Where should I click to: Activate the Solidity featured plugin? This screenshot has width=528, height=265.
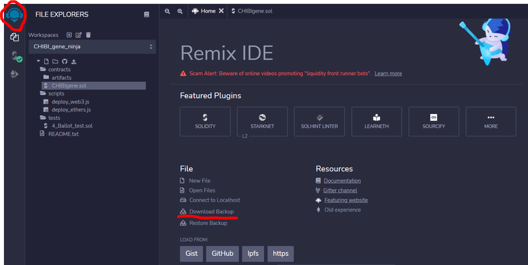click(x=205, y=122)
